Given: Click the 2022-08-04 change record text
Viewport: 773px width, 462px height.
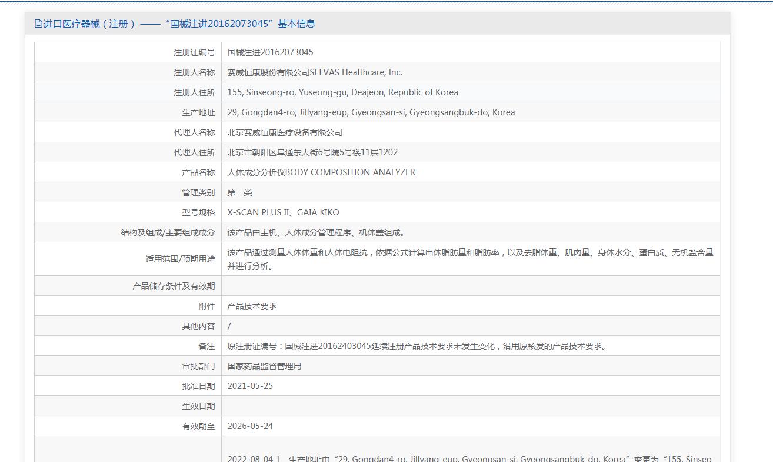Looking at the screenshot, I should click(x=469, y=458).
